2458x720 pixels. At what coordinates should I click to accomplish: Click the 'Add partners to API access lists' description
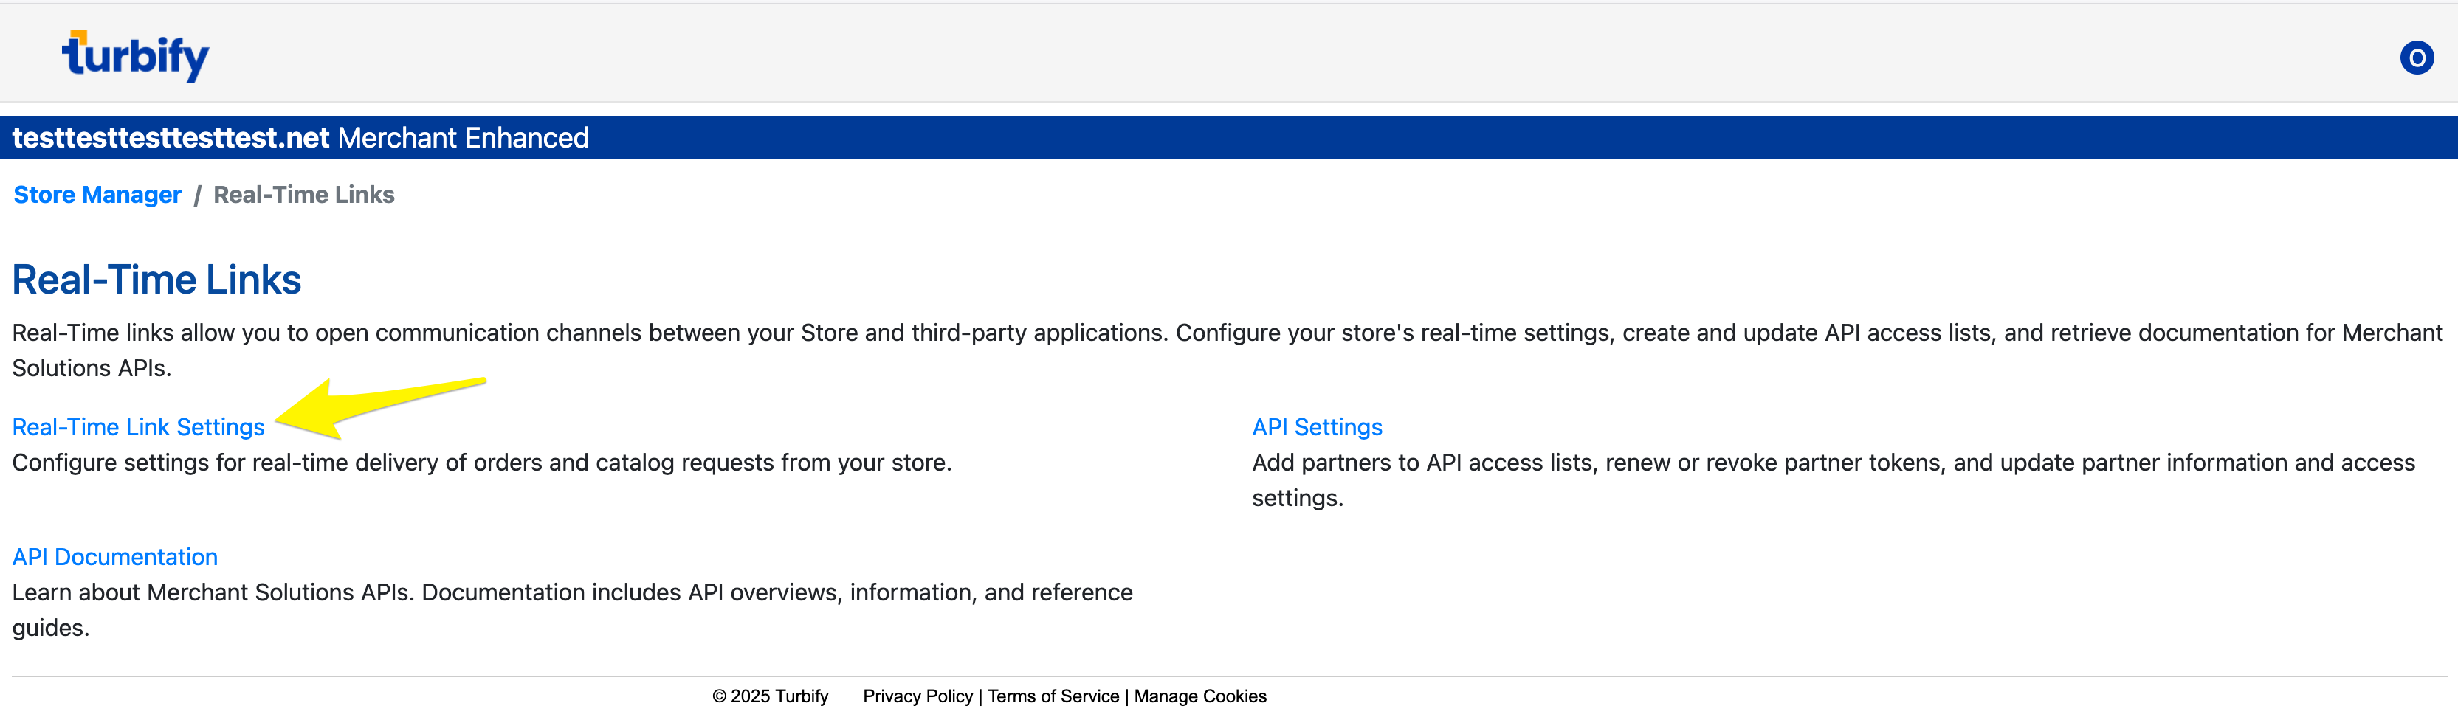(x=1833, y=480)
